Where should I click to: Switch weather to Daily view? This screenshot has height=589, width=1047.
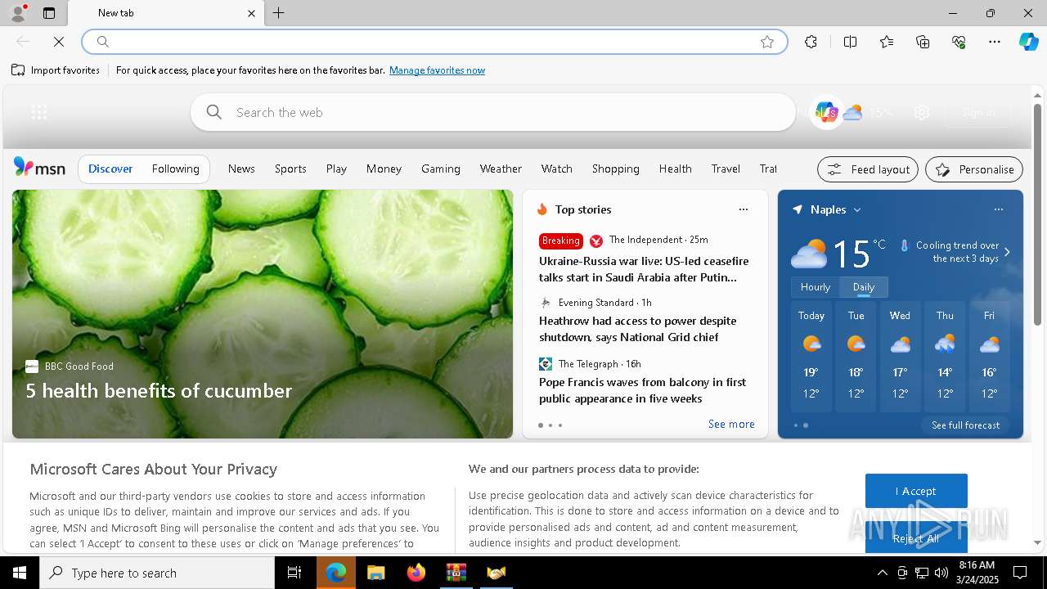[864, 287]
